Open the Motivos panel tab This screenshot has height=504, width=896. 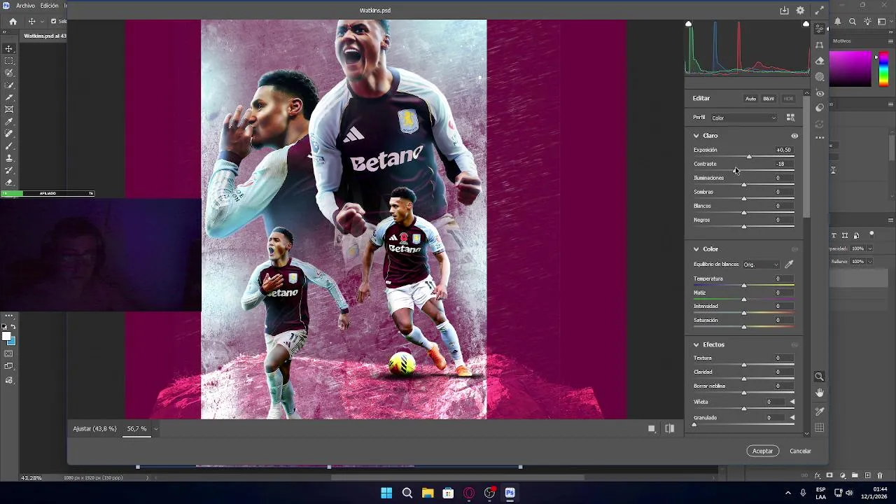tap(842, 41)
